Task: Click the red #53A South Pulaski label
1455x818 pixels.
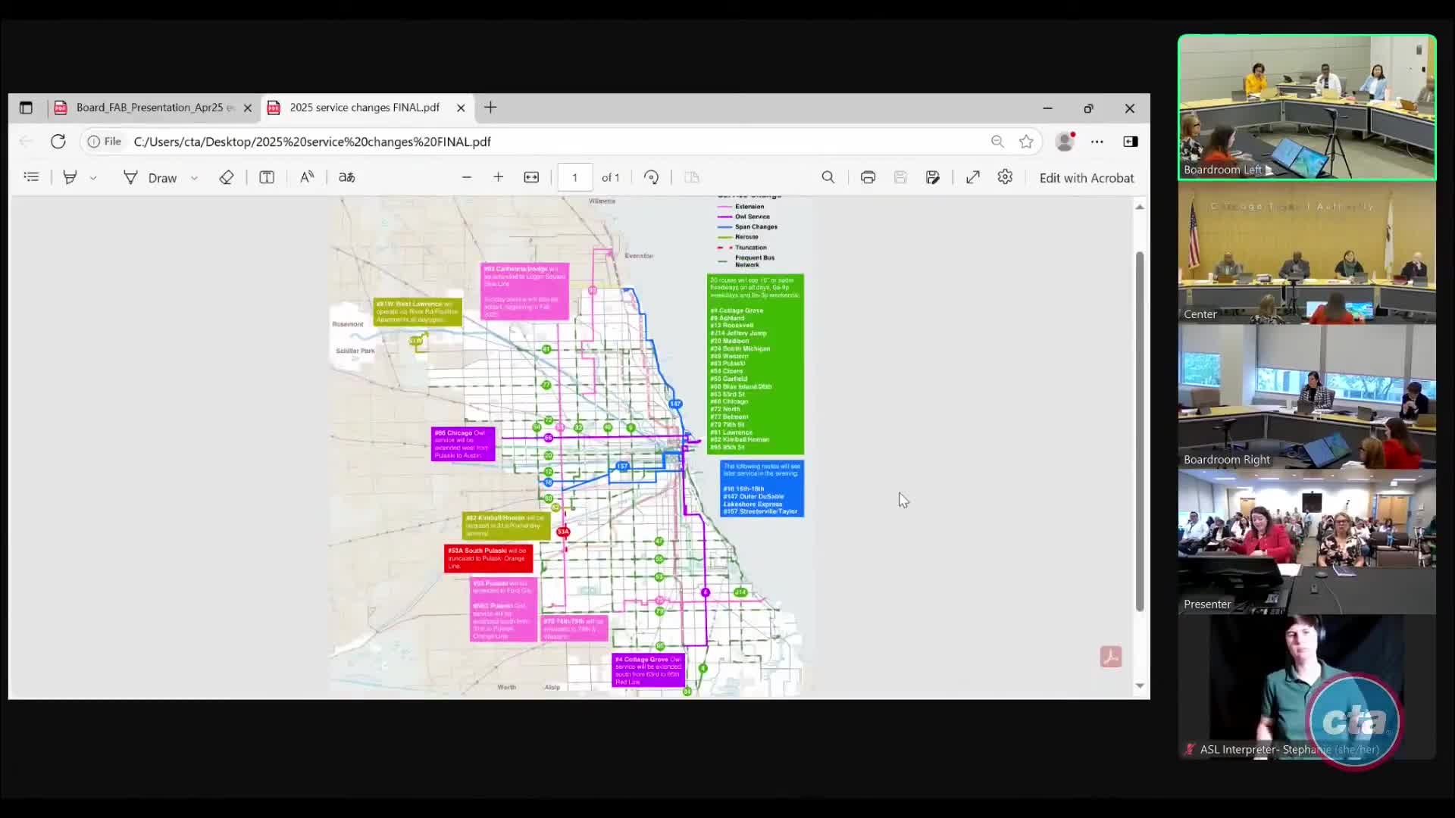Action: 488,558
